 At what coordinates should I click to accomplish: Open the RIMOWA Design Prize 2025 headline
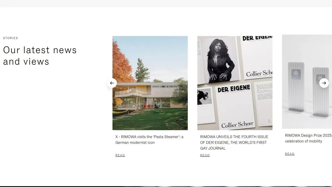point(308,138)
